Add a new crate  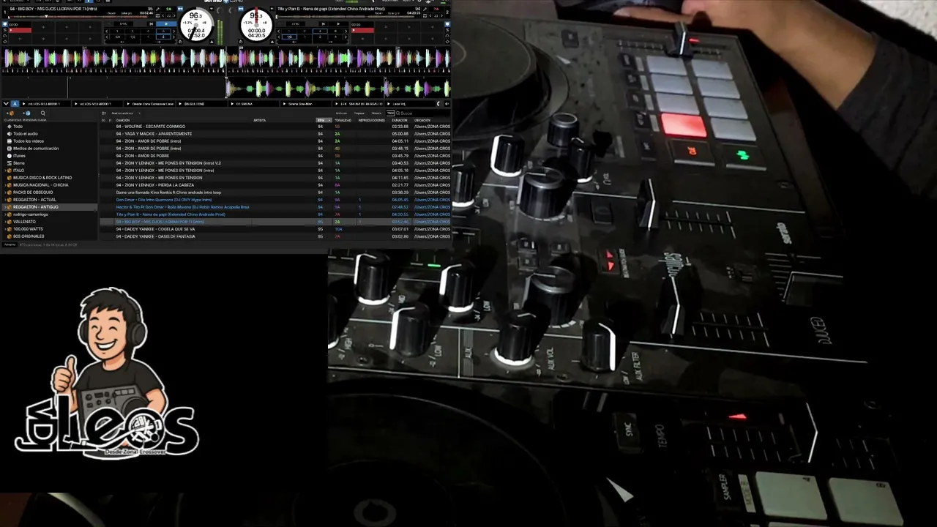pos(10,113)
